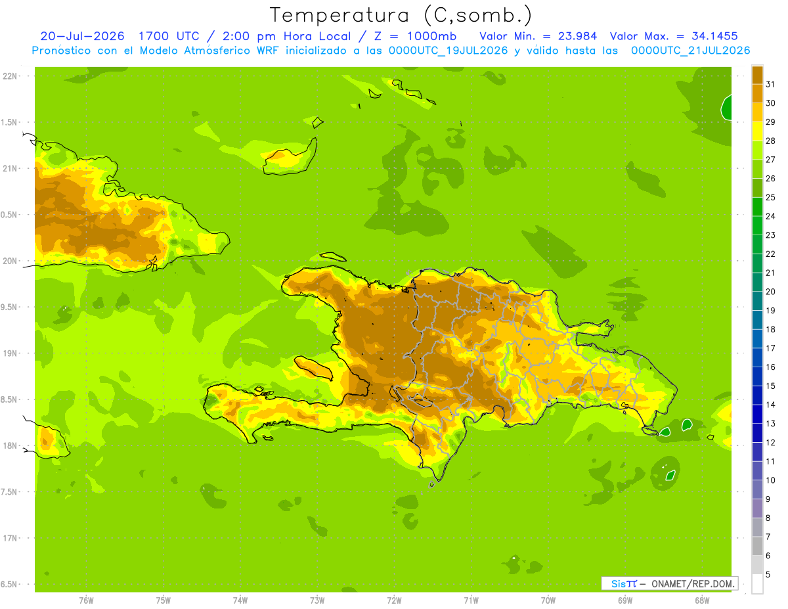Image resolution: width=788 pixels, height=609 pixels.
Task: Click the 73W longitude label
Action: (317, 600)
